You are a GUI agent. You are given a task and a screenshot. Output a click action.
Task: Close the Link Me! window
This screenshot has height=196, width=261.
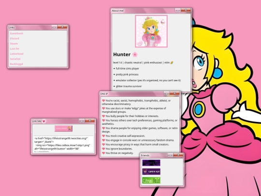pyautogui.click(x=89, y=121)
